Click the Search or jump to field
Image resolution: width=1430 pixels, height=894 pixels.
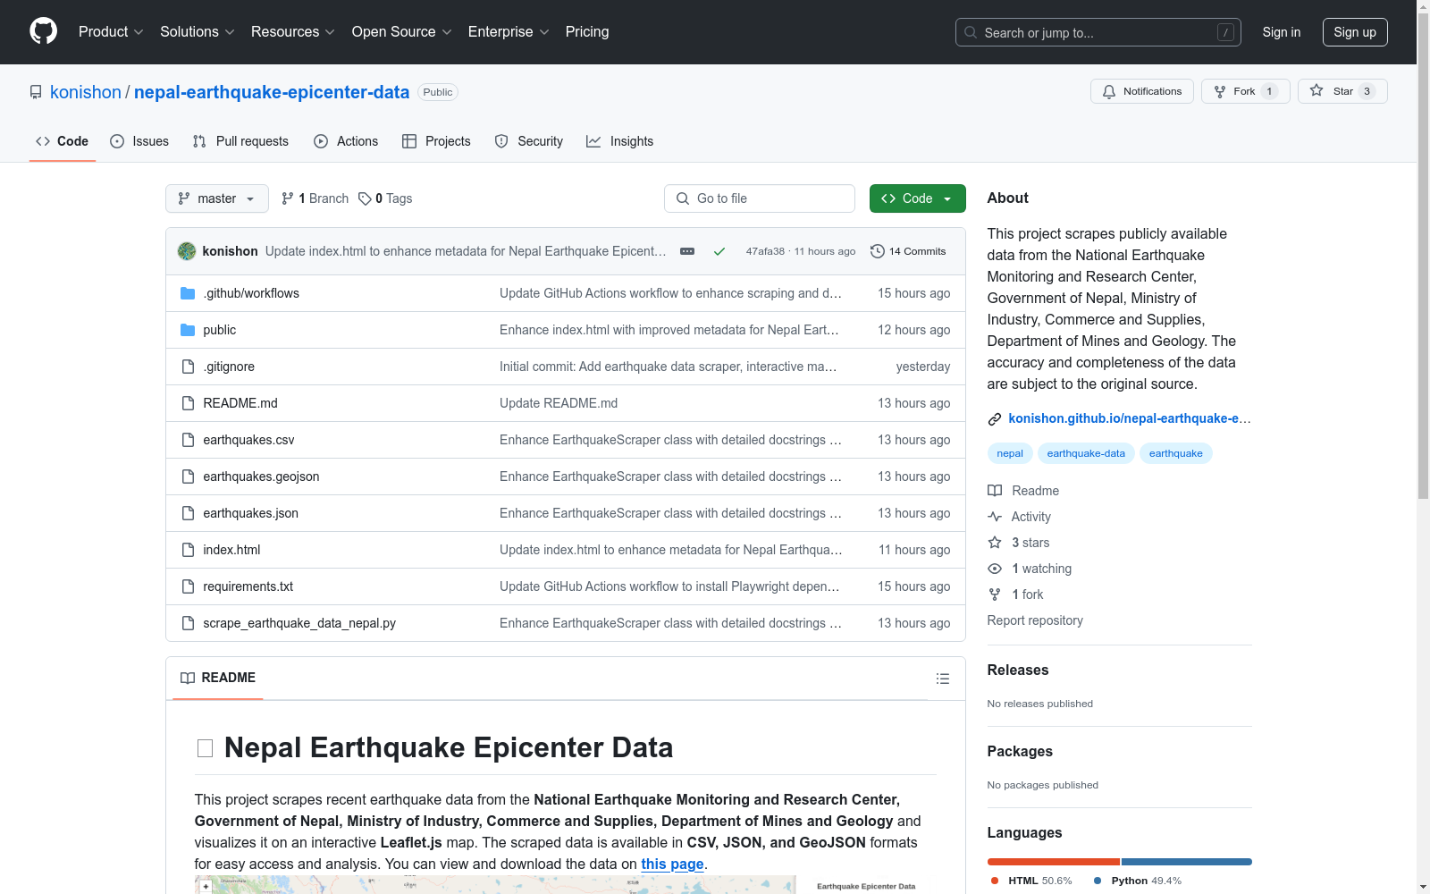[x=1098, y=32]
